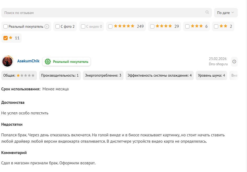Filter reviews by three stars
This screenshot has height=172, width=247.
pyautogui.click(x=187, y=26)
